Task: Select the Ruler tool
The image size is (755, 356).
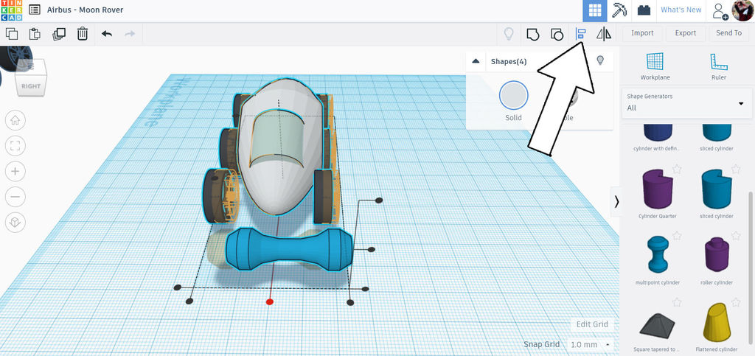Action: [x=718, y=66]
